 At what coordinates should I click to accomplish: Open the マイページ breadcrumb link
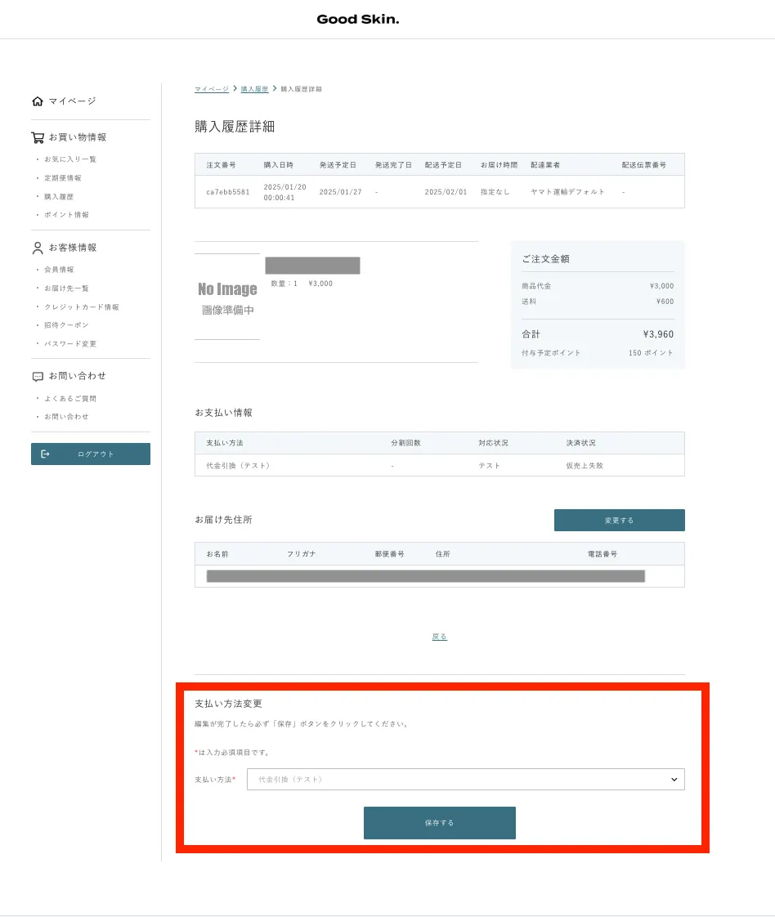(x=211, y=88)
